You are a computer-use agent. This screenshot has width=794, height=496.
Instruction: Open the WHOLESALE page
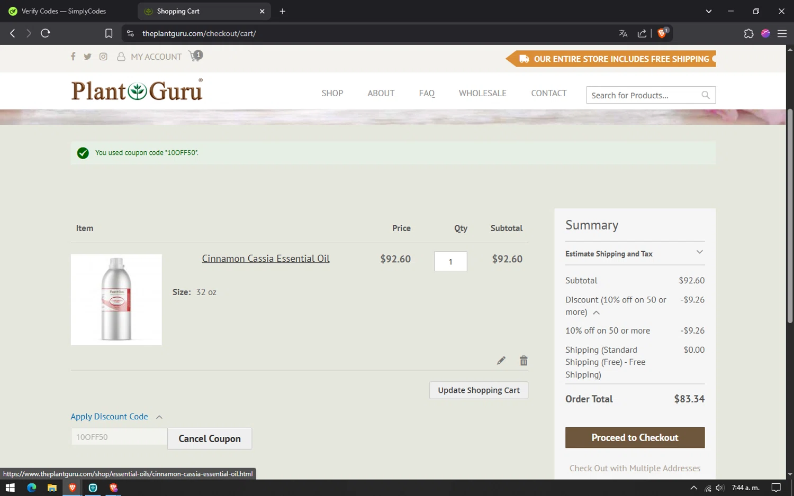tap(483, 93)
